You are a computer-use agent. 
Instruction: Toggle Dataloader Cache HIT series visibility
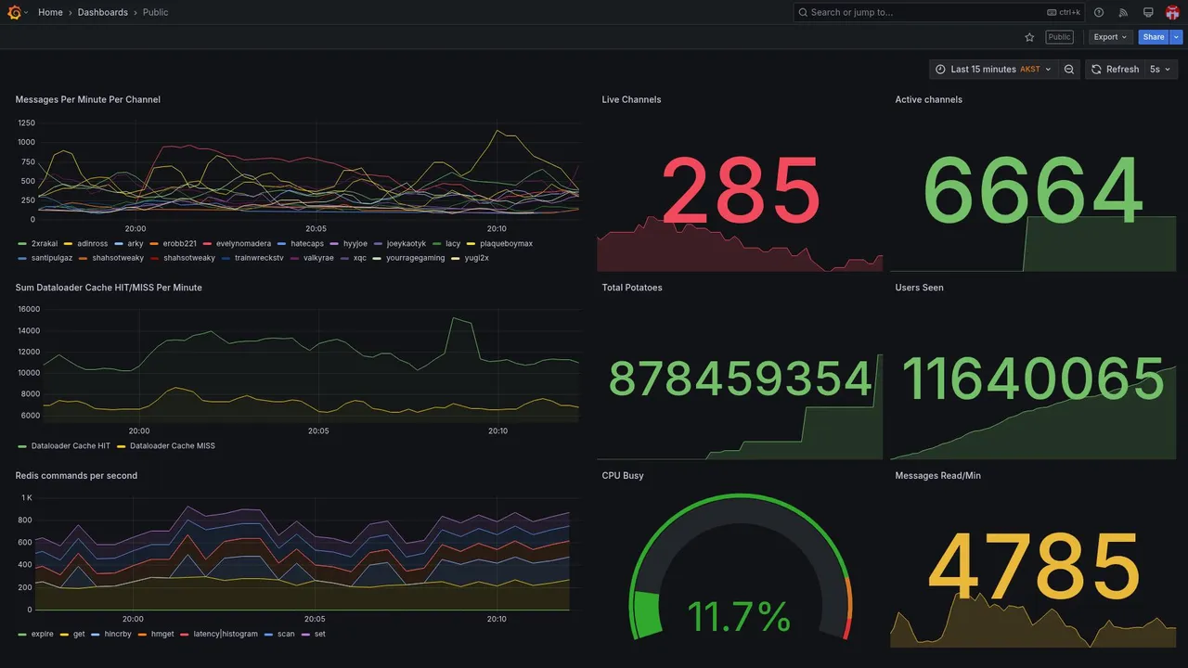[x=71, y=445]
